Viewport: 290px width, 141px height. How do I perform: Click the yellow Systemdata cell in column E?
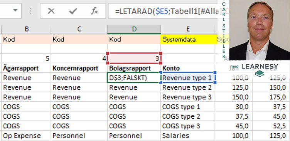pyautogui.click(x=188, y=39)
